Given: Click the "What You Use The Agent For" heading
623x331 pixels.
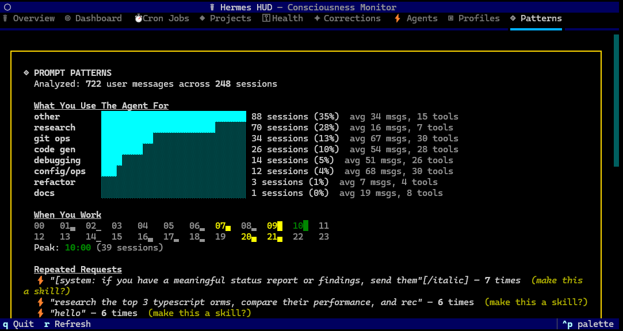Looking at the screenshot, I should pyautogui.click(x=101, y=106).
